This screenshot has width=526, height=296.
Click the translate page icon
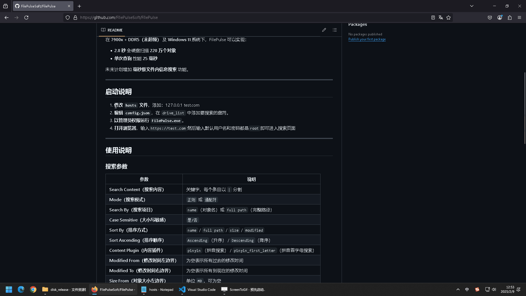(x=441, y=18)
